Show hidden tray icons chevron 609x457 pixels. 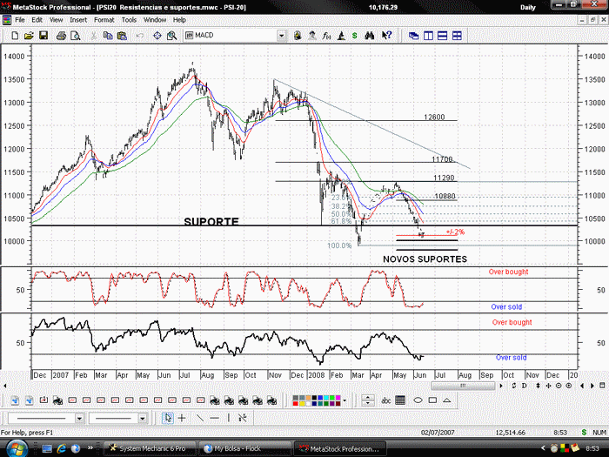point(543,448)
